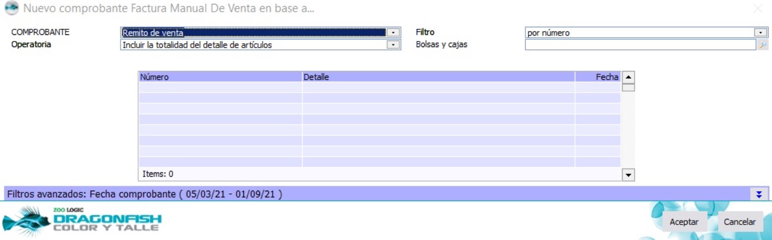Select the first empty row in the table

pos(379,88)
